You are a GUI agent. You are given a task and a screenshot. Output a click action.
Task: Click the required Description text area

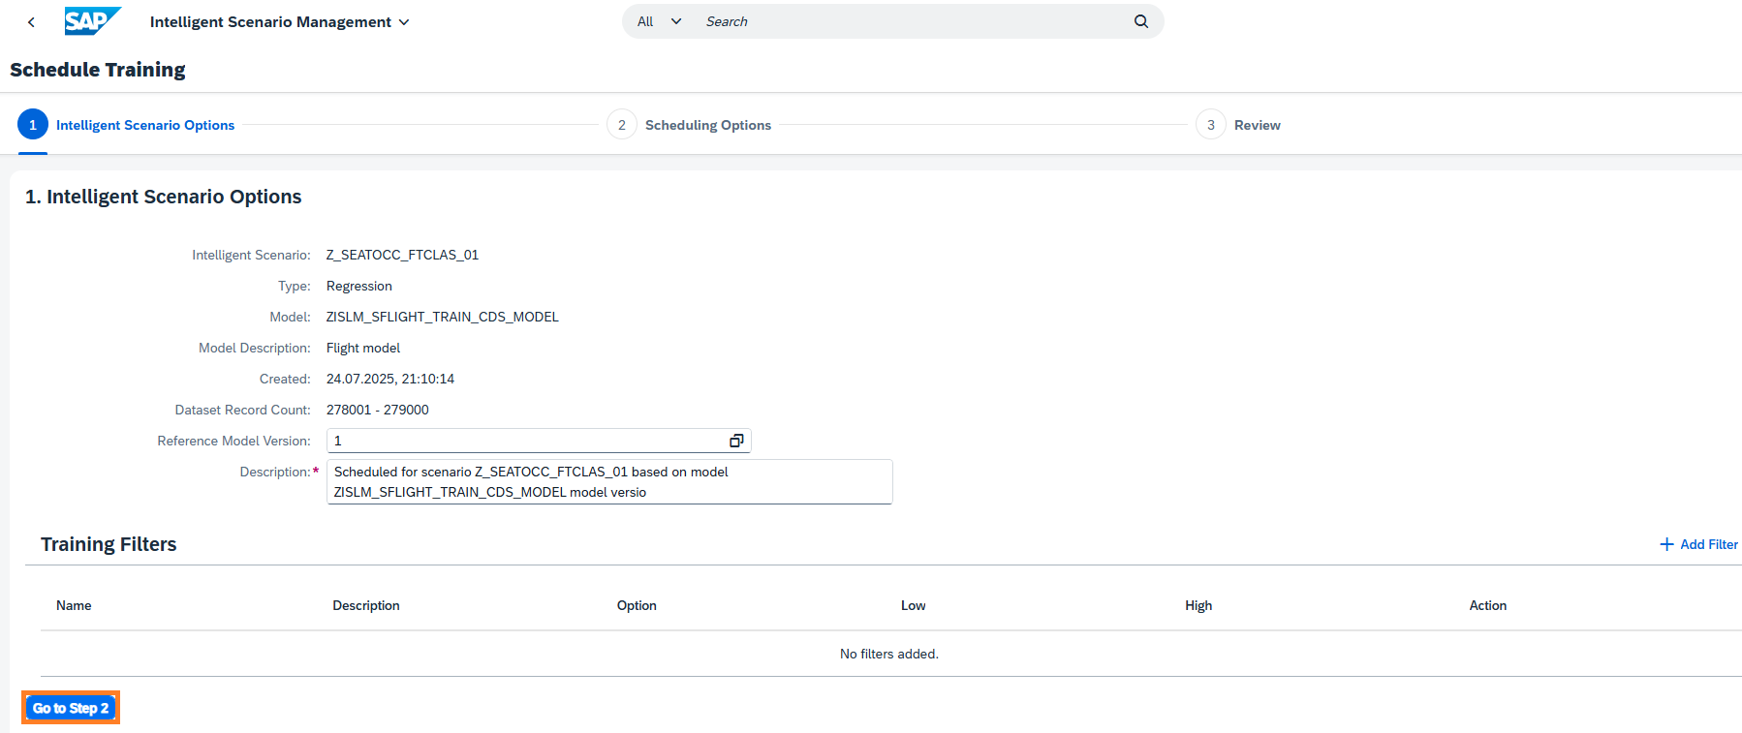[x=608, y=482]
